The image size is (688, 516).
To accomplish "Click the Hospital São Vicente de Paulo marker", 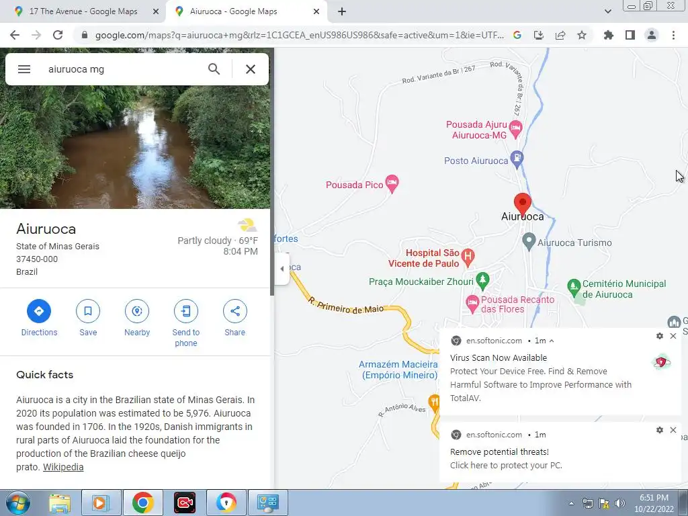I will tap(468, 257).
